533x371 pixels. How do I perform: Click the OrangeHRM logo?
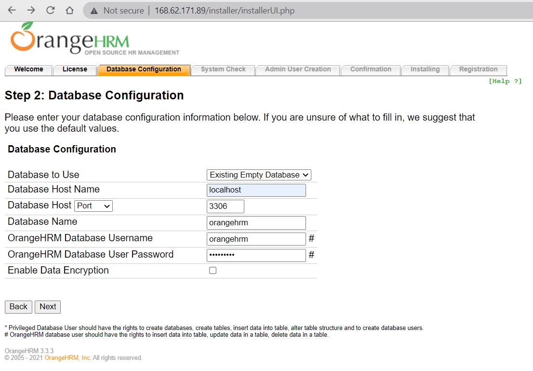coord(94,39)
